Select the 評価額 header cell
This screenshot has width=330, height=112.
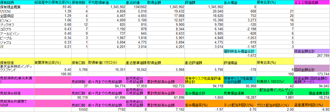204,2
